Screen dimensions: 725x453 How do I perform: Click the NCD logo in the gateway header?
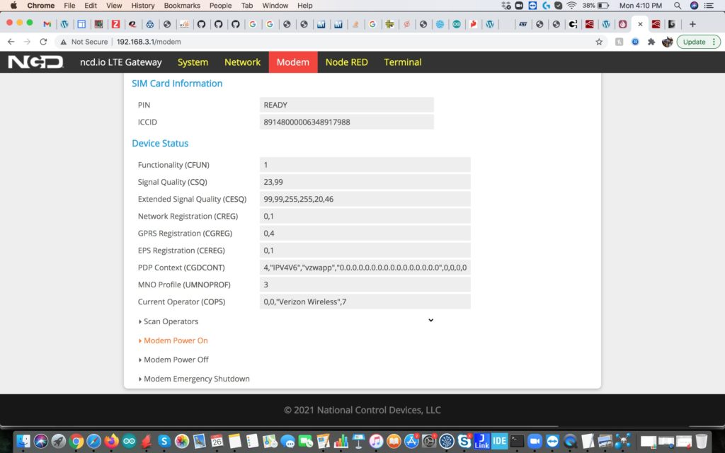(x=34, y=62)
